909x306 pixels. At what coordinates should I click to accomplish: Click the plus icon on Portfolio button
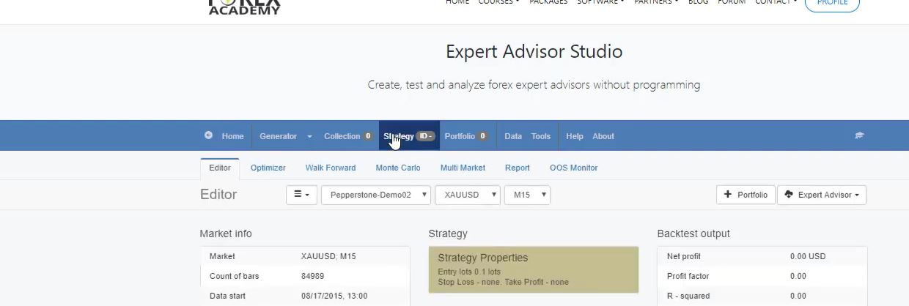[728, 195]
